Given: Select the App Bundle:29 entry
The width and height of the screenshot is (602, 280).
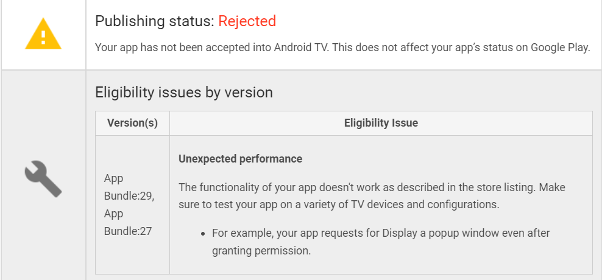Looking at the screenshot, I should (x=129, y=187).
